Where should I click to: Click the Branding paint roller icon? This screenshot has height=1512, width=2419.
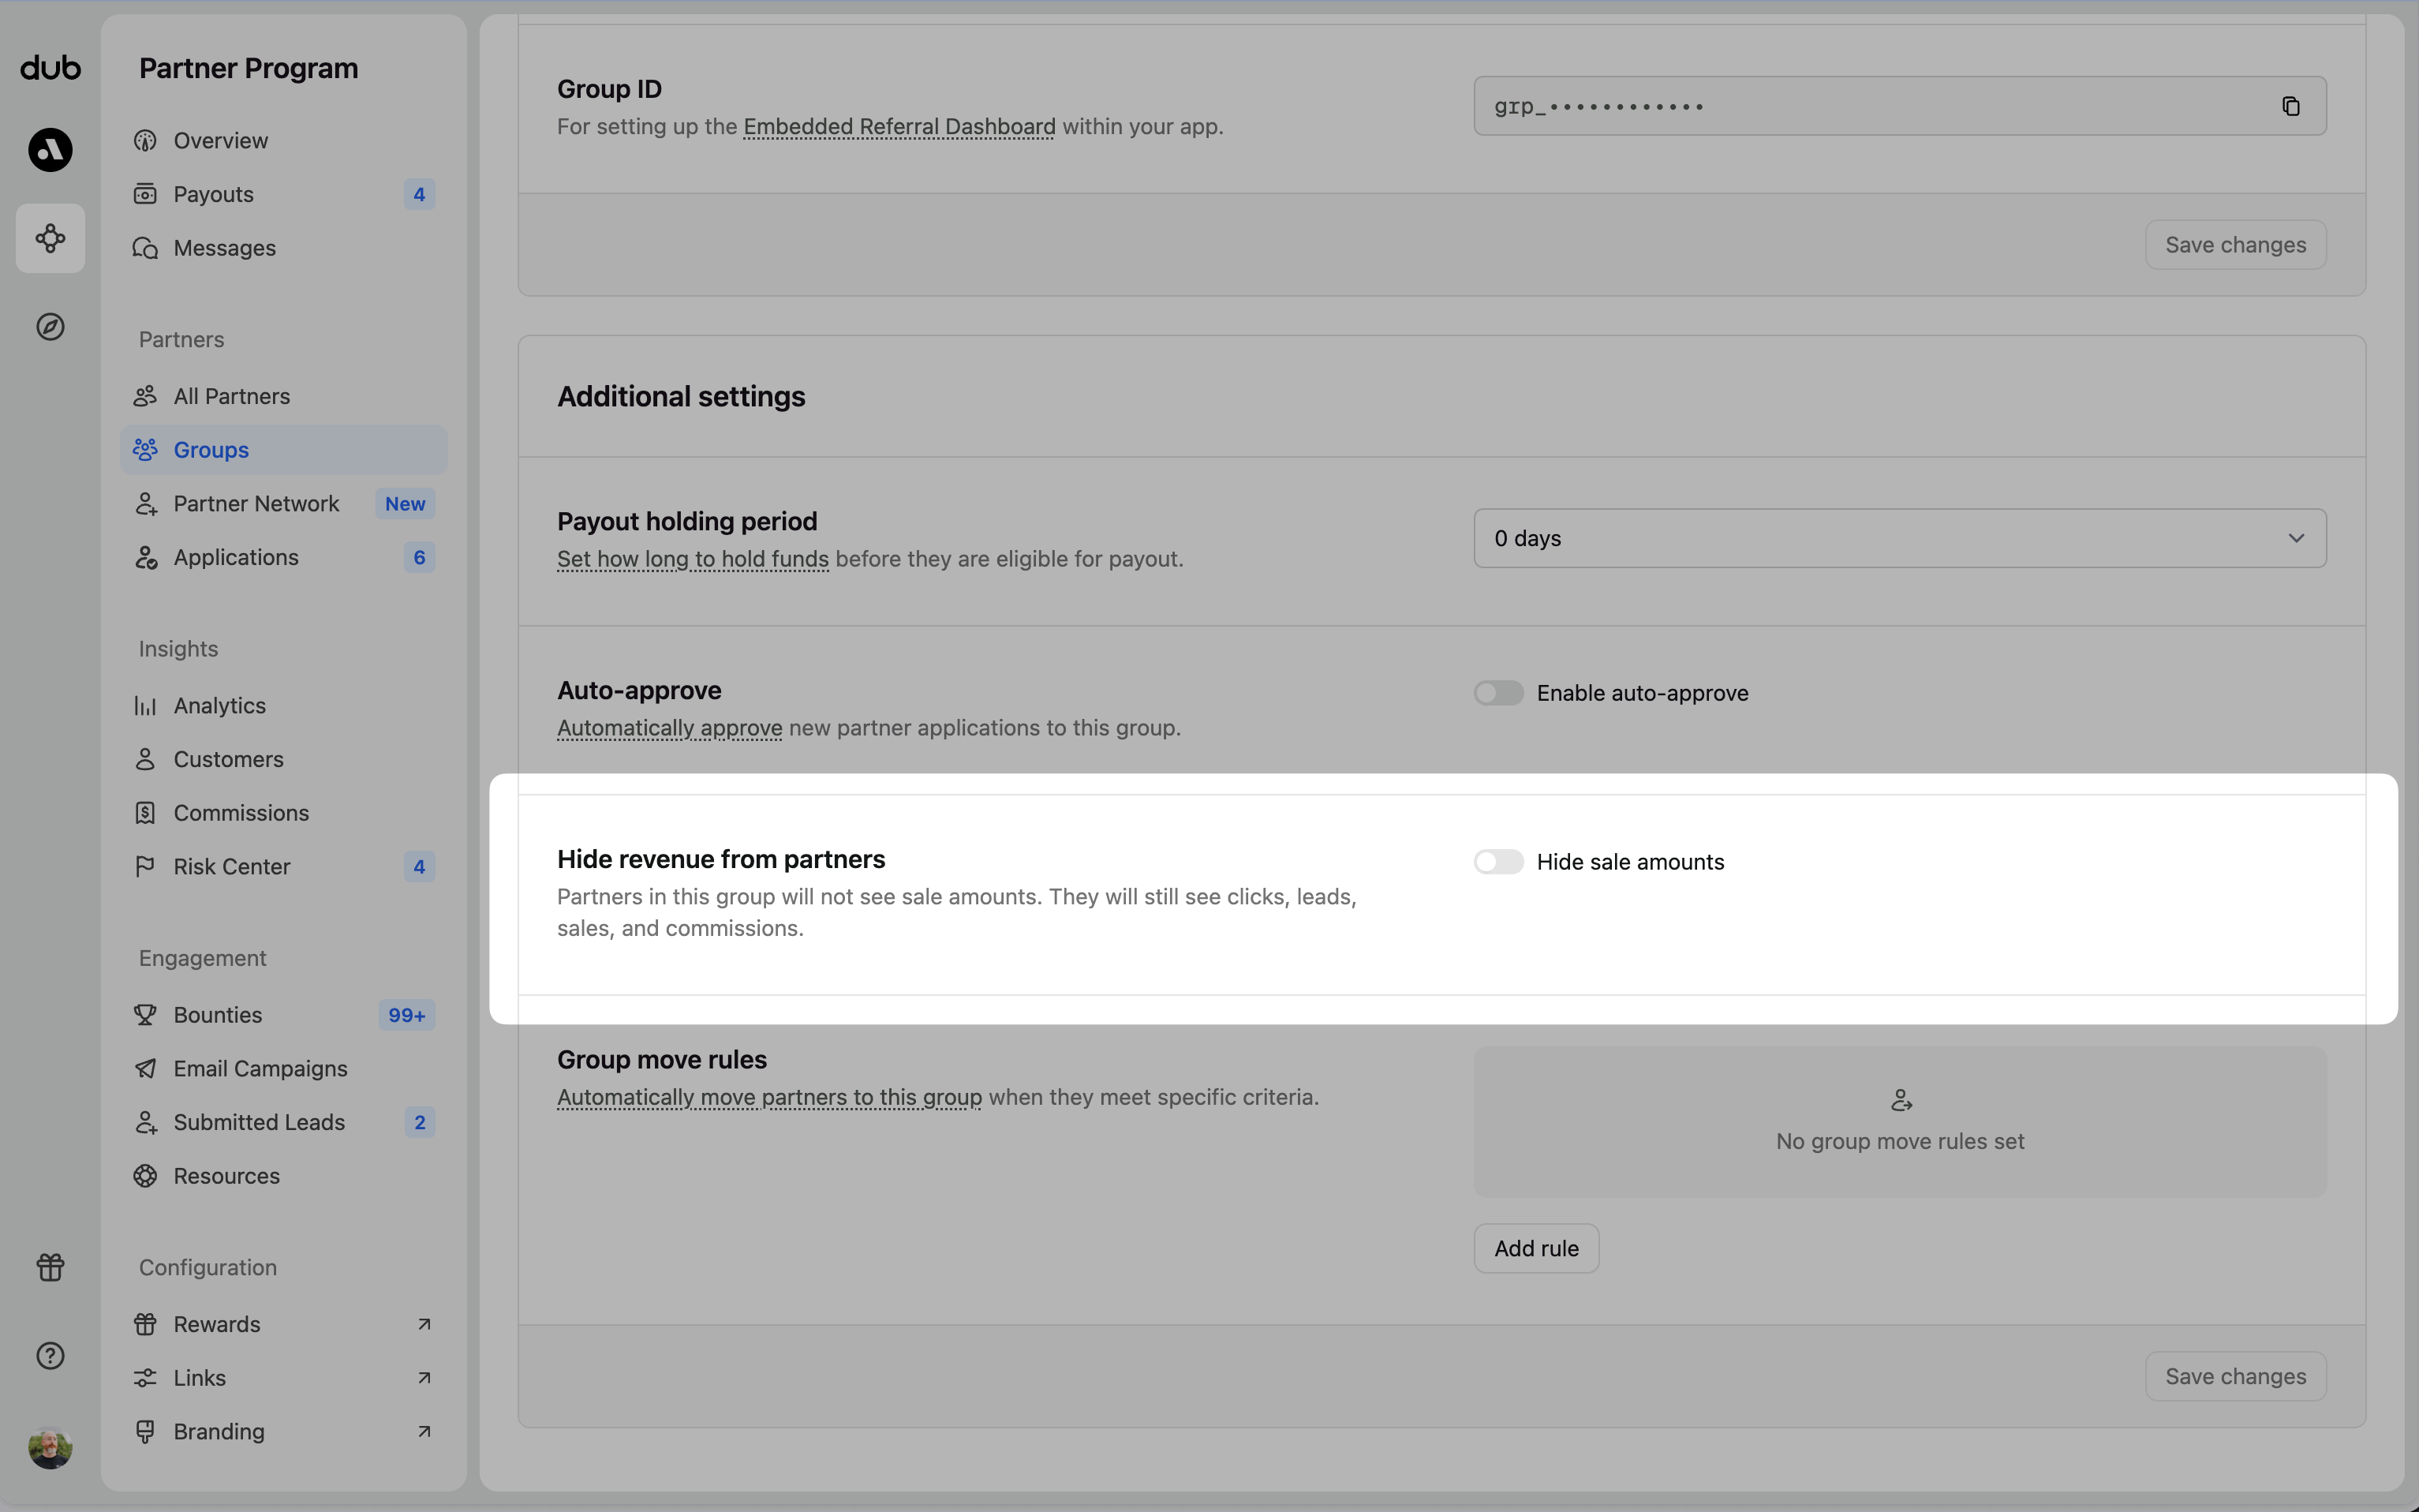(146, 1432)
